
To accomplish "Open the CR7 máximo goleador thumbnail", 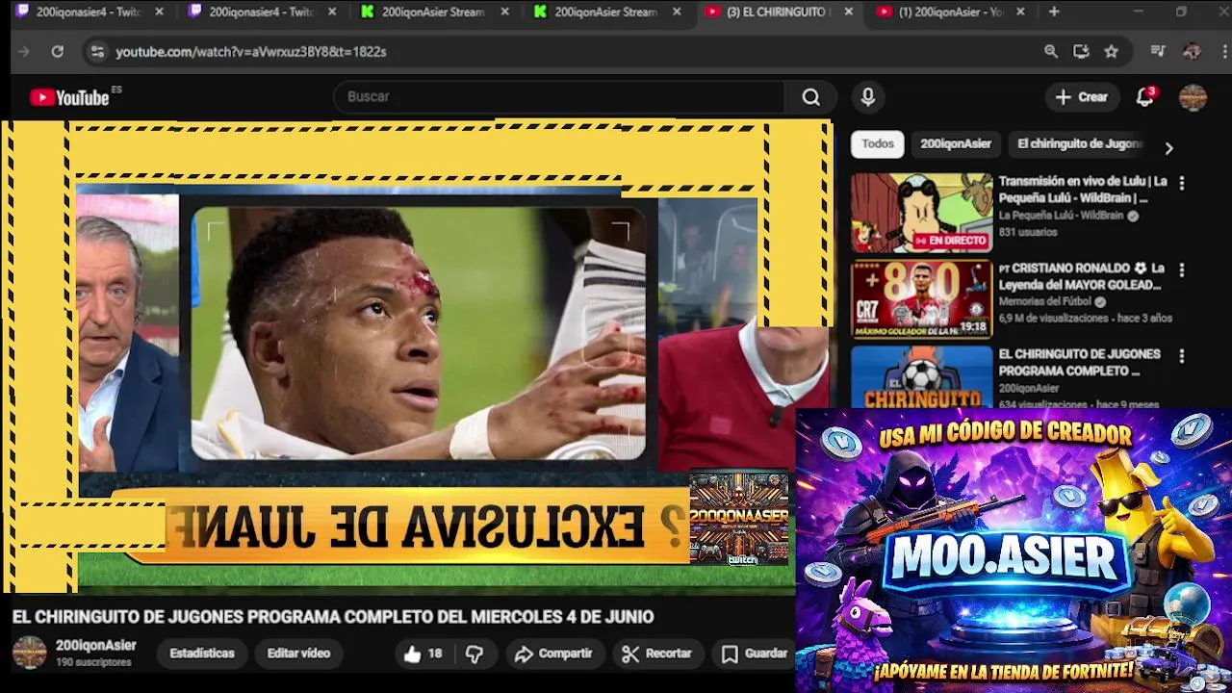I will pyautogui.click(x=921, y=299).
